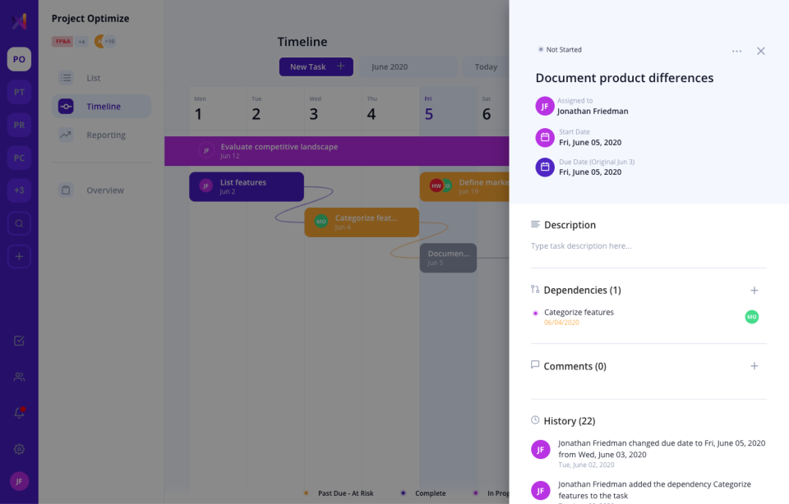Image resolution: width=789 pixels, height=504 pixels.
Task: Add a comment using the plus icon
Action: 754,366
